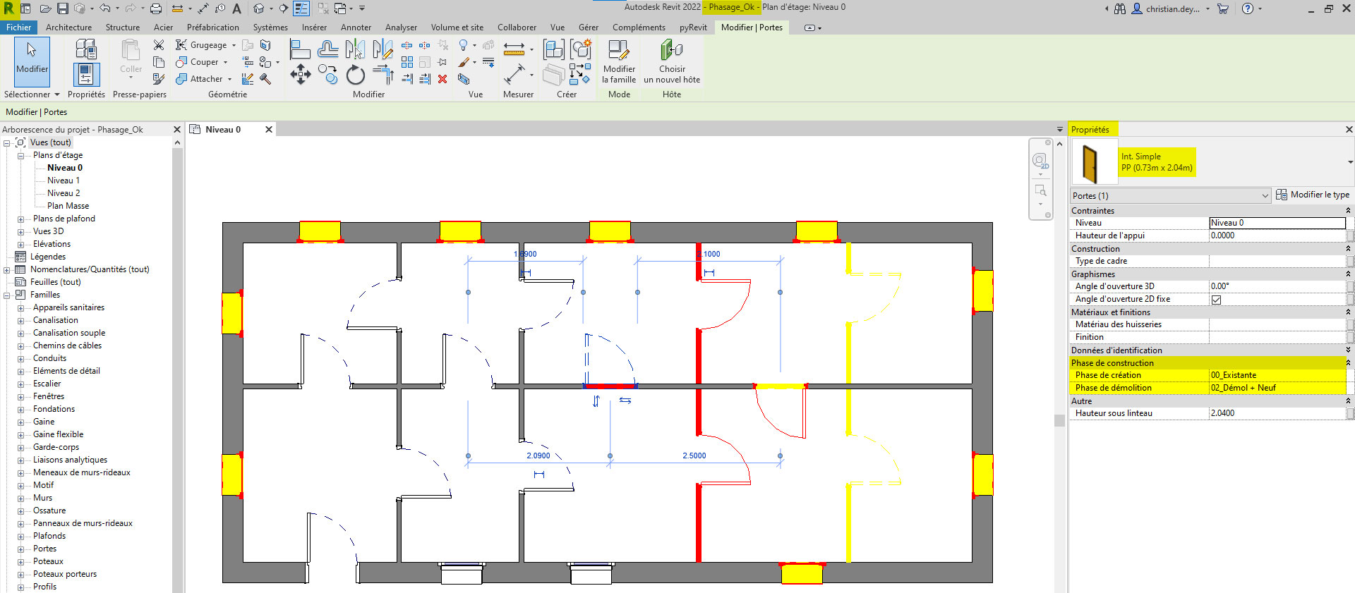The height and width of the screenshot is (593, 1355).
Task: Expand the Plans de plafond node
Action: (x=20, y=219)
